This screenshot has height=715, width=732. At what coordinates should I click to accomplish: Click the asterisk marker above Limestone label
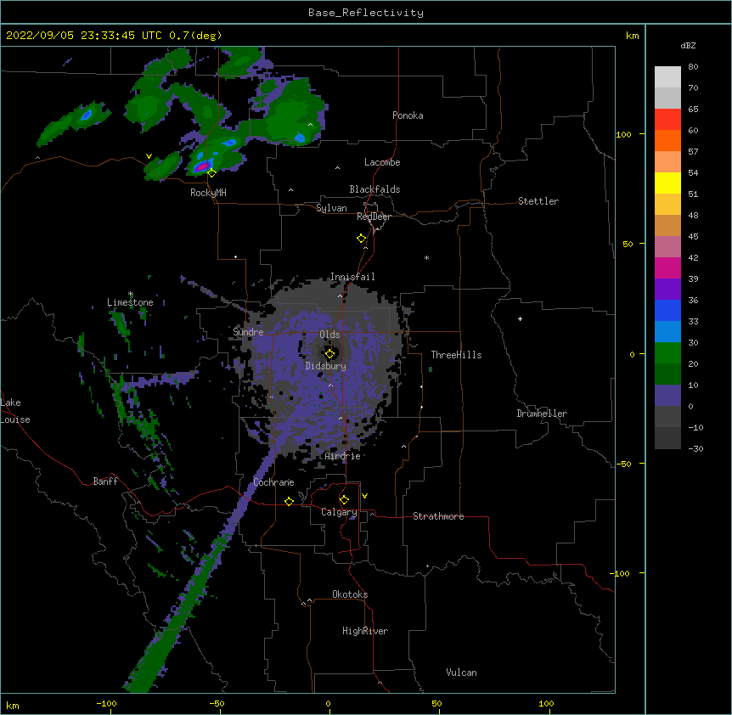click(x=131, y=294)
